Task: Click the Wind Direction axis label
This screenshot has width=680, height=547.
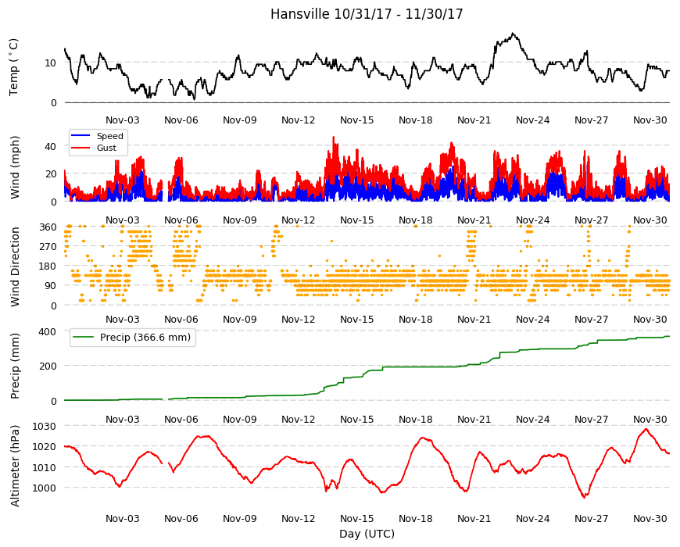Action: pos(15,266)
